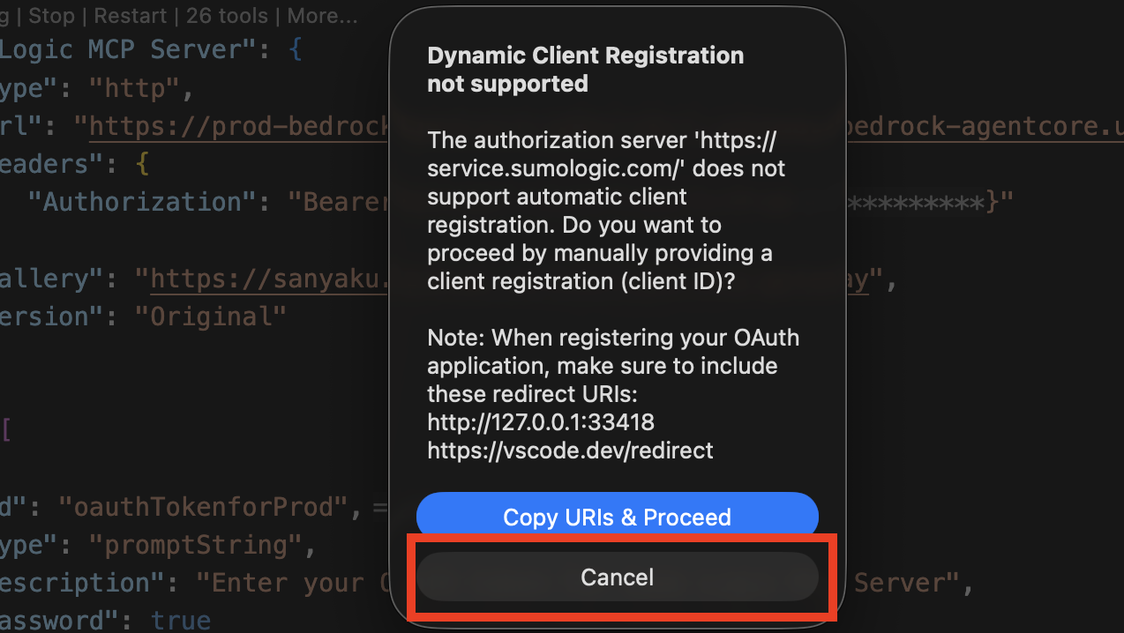Viewport: 1124px width, 633px height.
Task: Click the http://127.0.0.1:33418 redirect URI text
Action: (541, 422)
